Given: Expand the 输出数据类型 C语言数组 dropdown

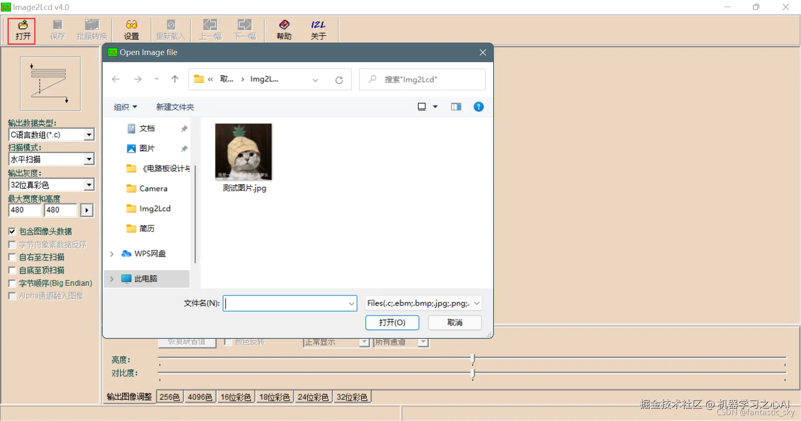Looking at the screenshot, I should [89, 135].
